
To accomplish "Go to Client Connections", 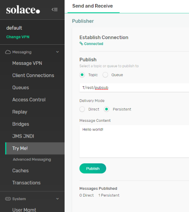I will [33, 75].
